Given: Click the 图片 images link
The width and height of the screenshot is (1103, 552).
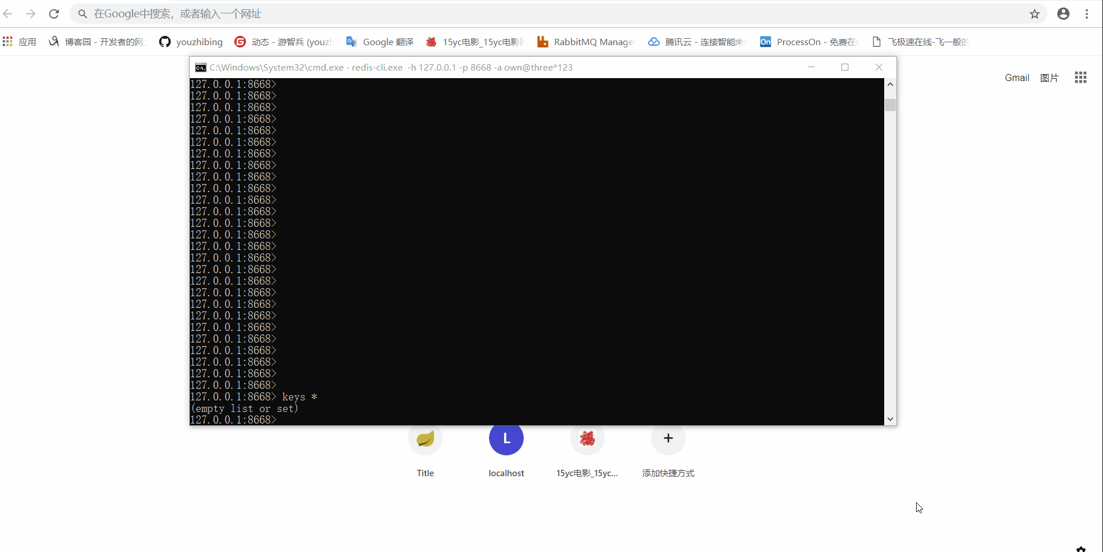Looking at the screenshot, I should point(1049,78).
